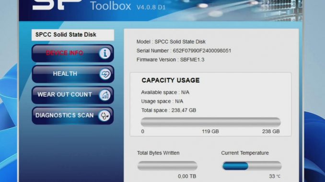Click the stethoscope icon on Diagnostics Scan
Viewport: 325px width, 182px height.
(104, 116)
